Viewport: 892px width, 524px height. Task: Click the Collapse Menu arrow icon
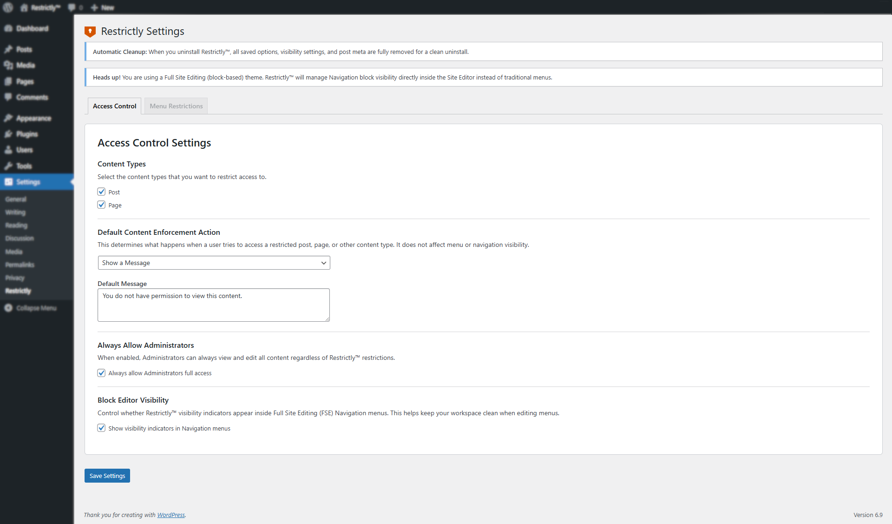[8, 308]
